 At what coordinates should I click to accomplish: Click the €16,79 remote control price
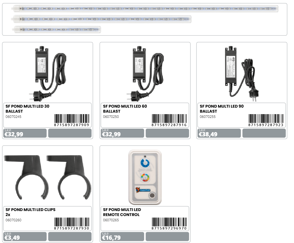click(111, 238)
